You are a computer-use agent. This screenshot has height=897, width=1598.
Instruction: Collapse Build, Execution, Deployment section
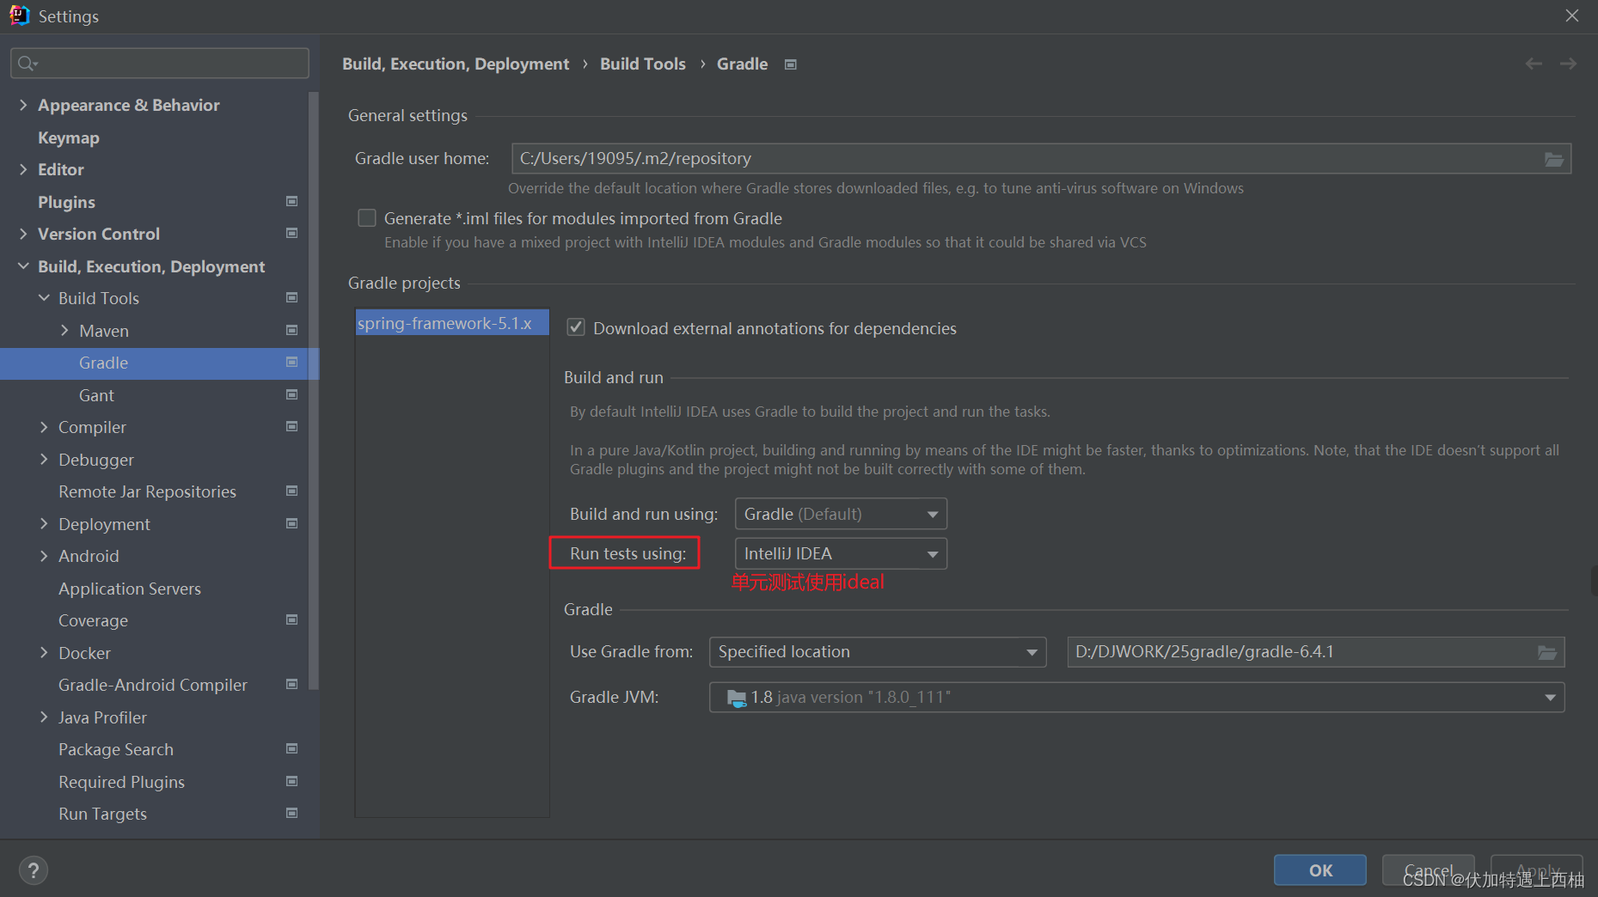tap(23, 266)
